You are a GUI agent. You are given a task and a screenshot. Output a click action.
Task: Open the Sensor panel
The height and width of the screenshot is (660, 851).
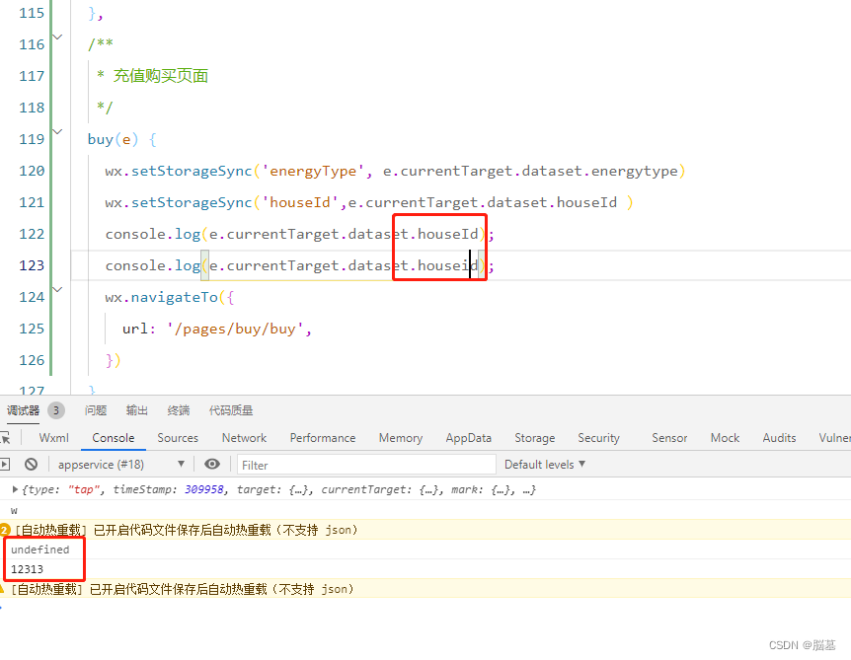coord(669,438)
